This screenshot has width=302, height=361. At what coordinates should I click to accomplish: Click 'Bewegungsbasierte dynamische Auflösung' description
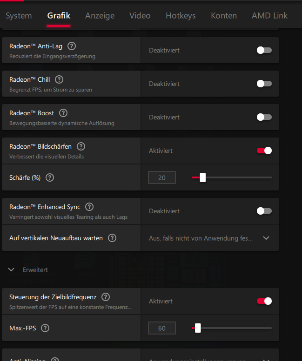click(62, 123)
